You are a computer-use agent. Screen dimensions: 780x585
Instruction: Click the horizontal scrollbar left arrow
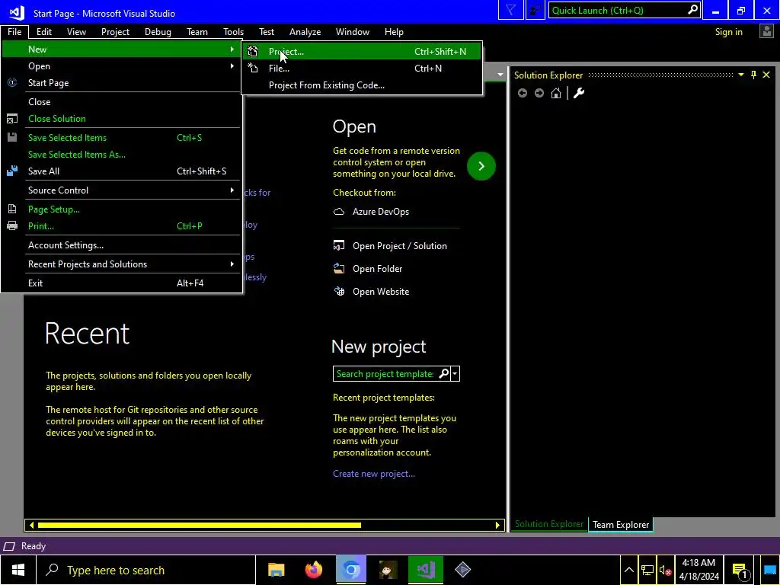pyautogui.click(x=31, y=525)
